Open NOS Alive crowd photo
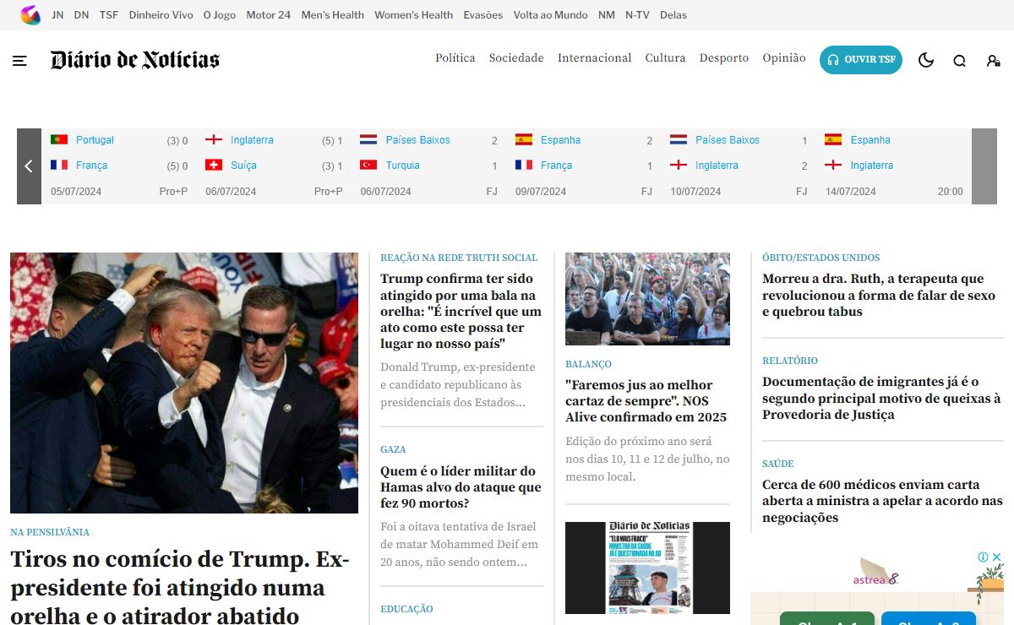 pyautogui.click(x=647, y=299)
